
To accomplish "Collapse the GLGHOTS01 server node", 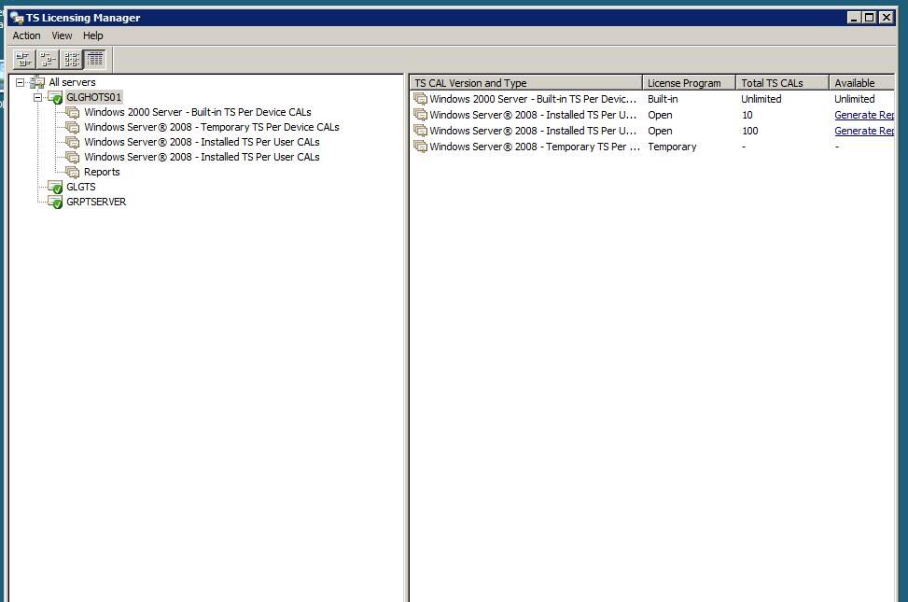I will click(x=37, y=97).
